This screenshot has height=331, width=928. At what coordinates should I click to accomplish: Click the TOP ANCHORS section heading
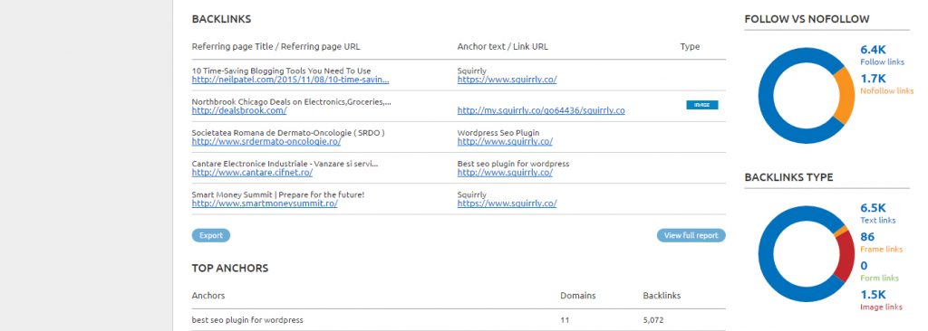tap(229, 269)
